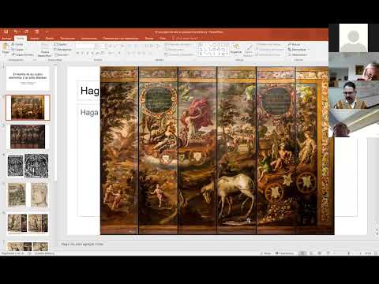This screenshot has height=284, width=379.
Task: Expand the Reemplazar dropdown arrow
Action: pos(308,50)
